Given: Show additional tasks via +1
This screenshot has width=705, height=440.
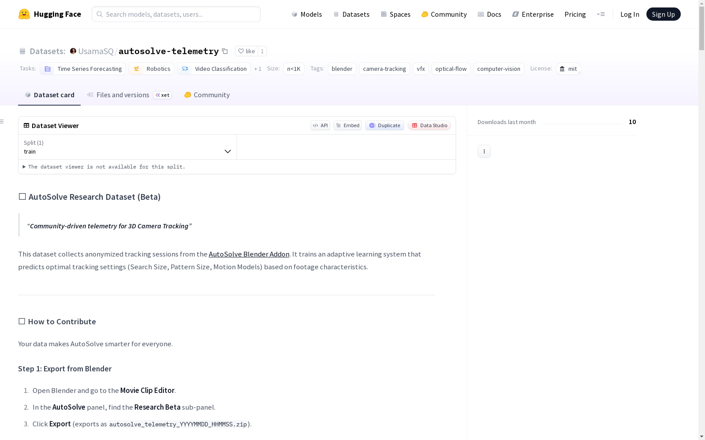Looking at the screenshot, I should tap(258, 69).
